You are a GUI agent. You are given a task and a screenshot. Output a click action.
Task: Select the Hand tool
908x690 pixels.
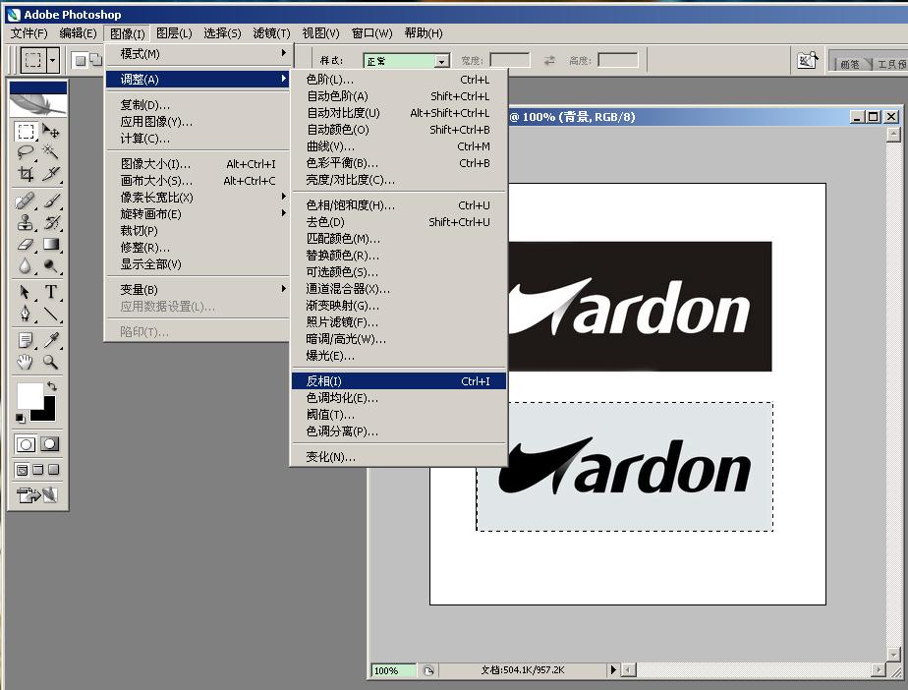pyautogui.click(x=26, y=362)
